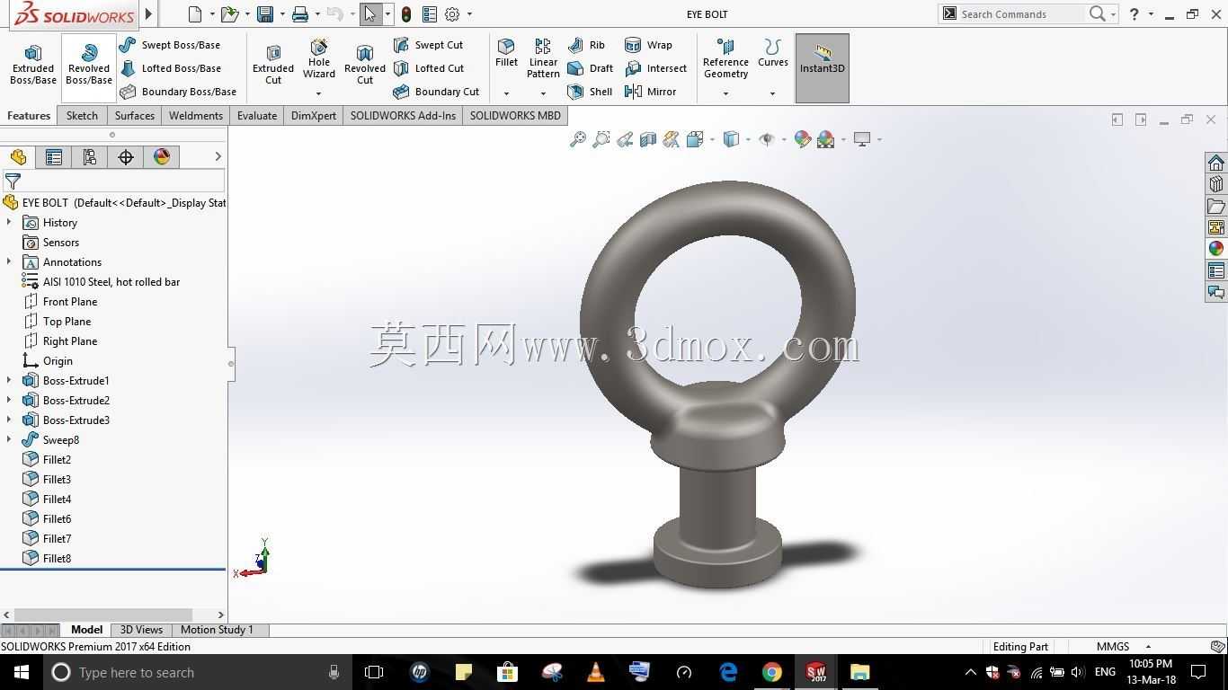Choose the Swept Cut feature
This screenshot has height=690, width=1228.
(x=429, y=45)
